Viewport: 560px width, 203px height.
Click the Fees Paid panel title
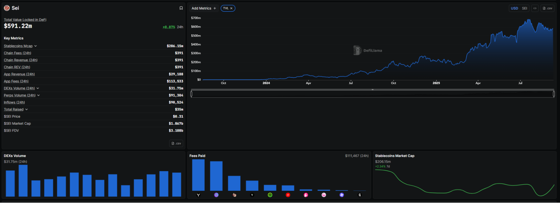pos(197,156)
